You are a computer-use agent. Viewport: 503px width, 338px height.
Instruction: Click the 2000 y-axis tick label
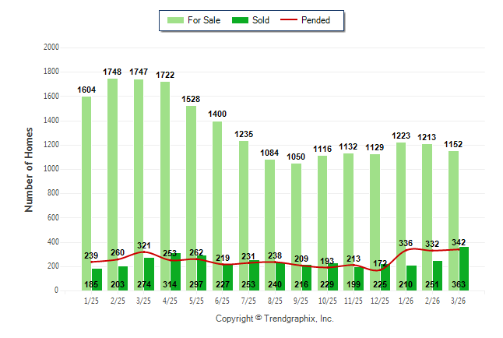coord(51,48)
